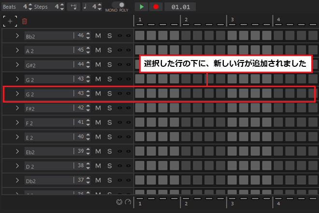Image resolution: width=319 pixels, height=213 pixels.
Task: Delete row with red trash icon
Action: pyautogui.click(x=25, y=21)
